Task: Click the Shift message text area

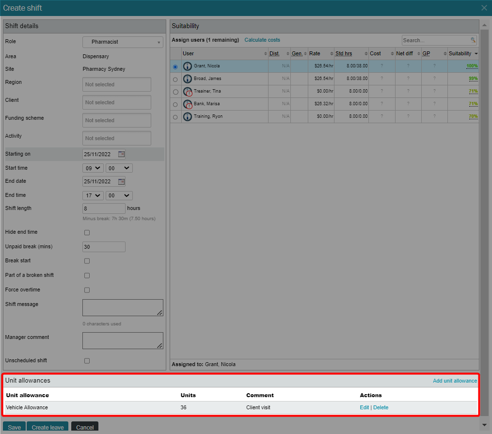Action: [123, 307]
